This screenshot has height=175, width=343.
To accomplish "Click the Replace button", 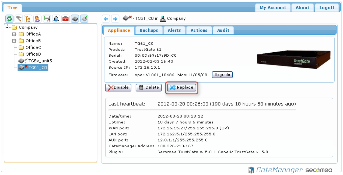I will (x=181, y=87).
